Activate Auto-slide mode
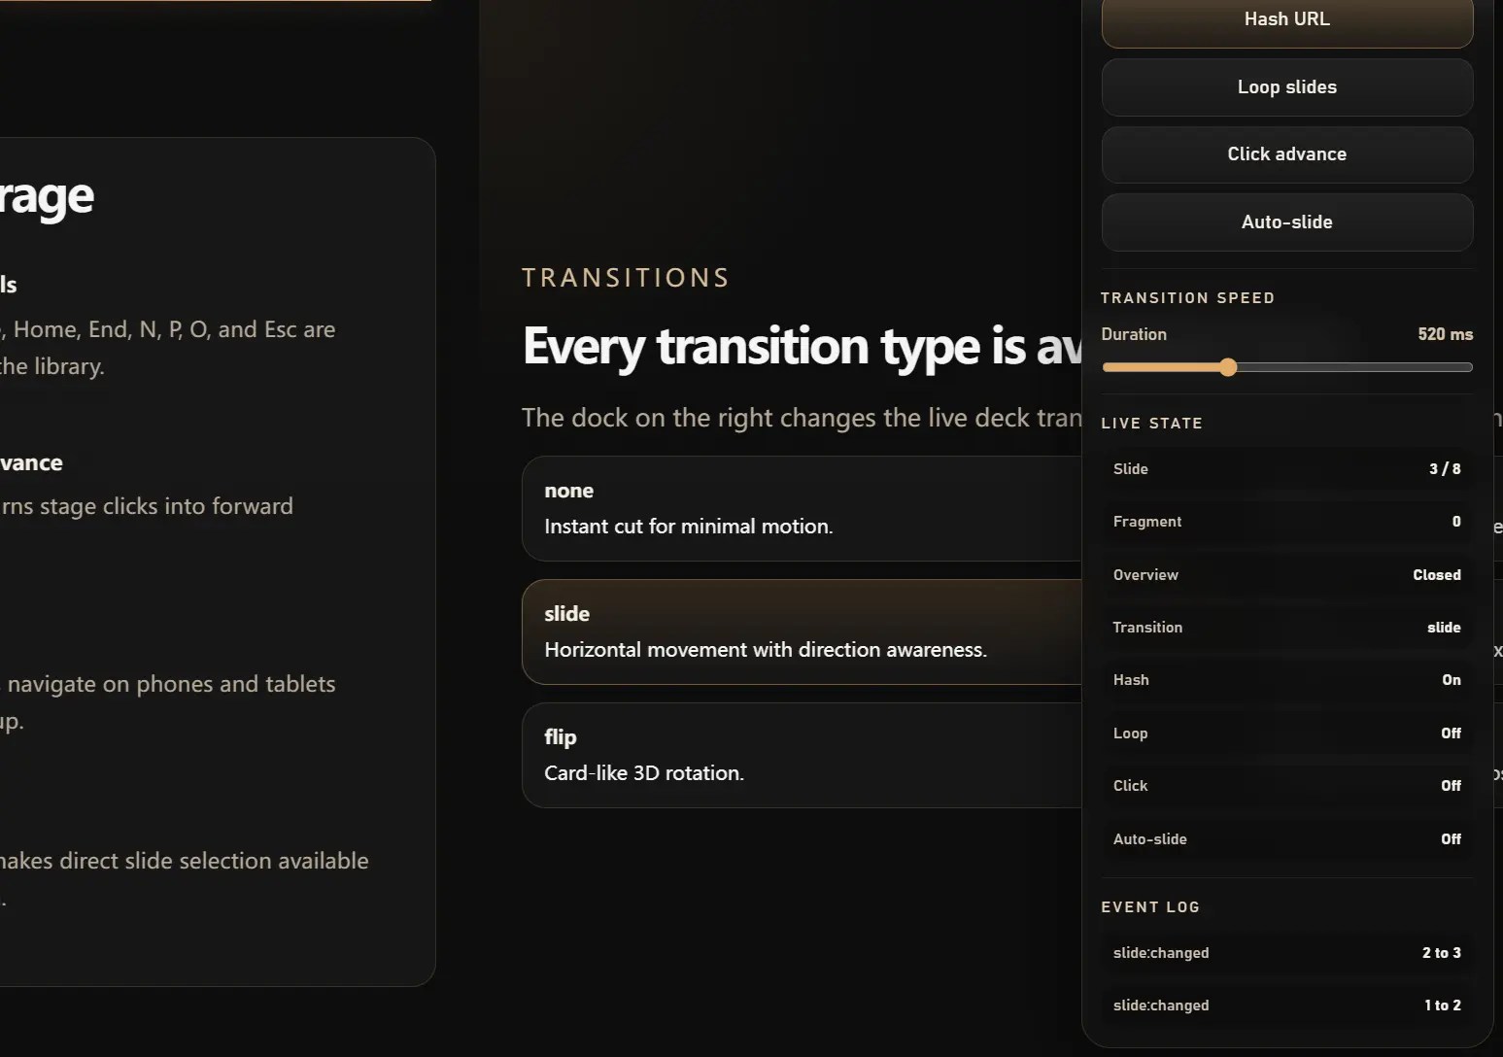Screen dimensions: 1503x1057 pos(1286,222)
